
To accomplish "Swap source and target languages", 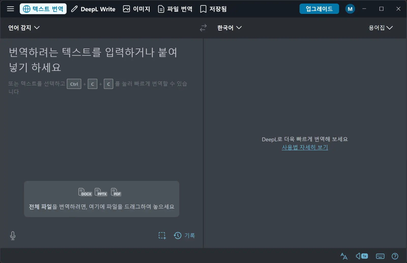I will (203, 28).
